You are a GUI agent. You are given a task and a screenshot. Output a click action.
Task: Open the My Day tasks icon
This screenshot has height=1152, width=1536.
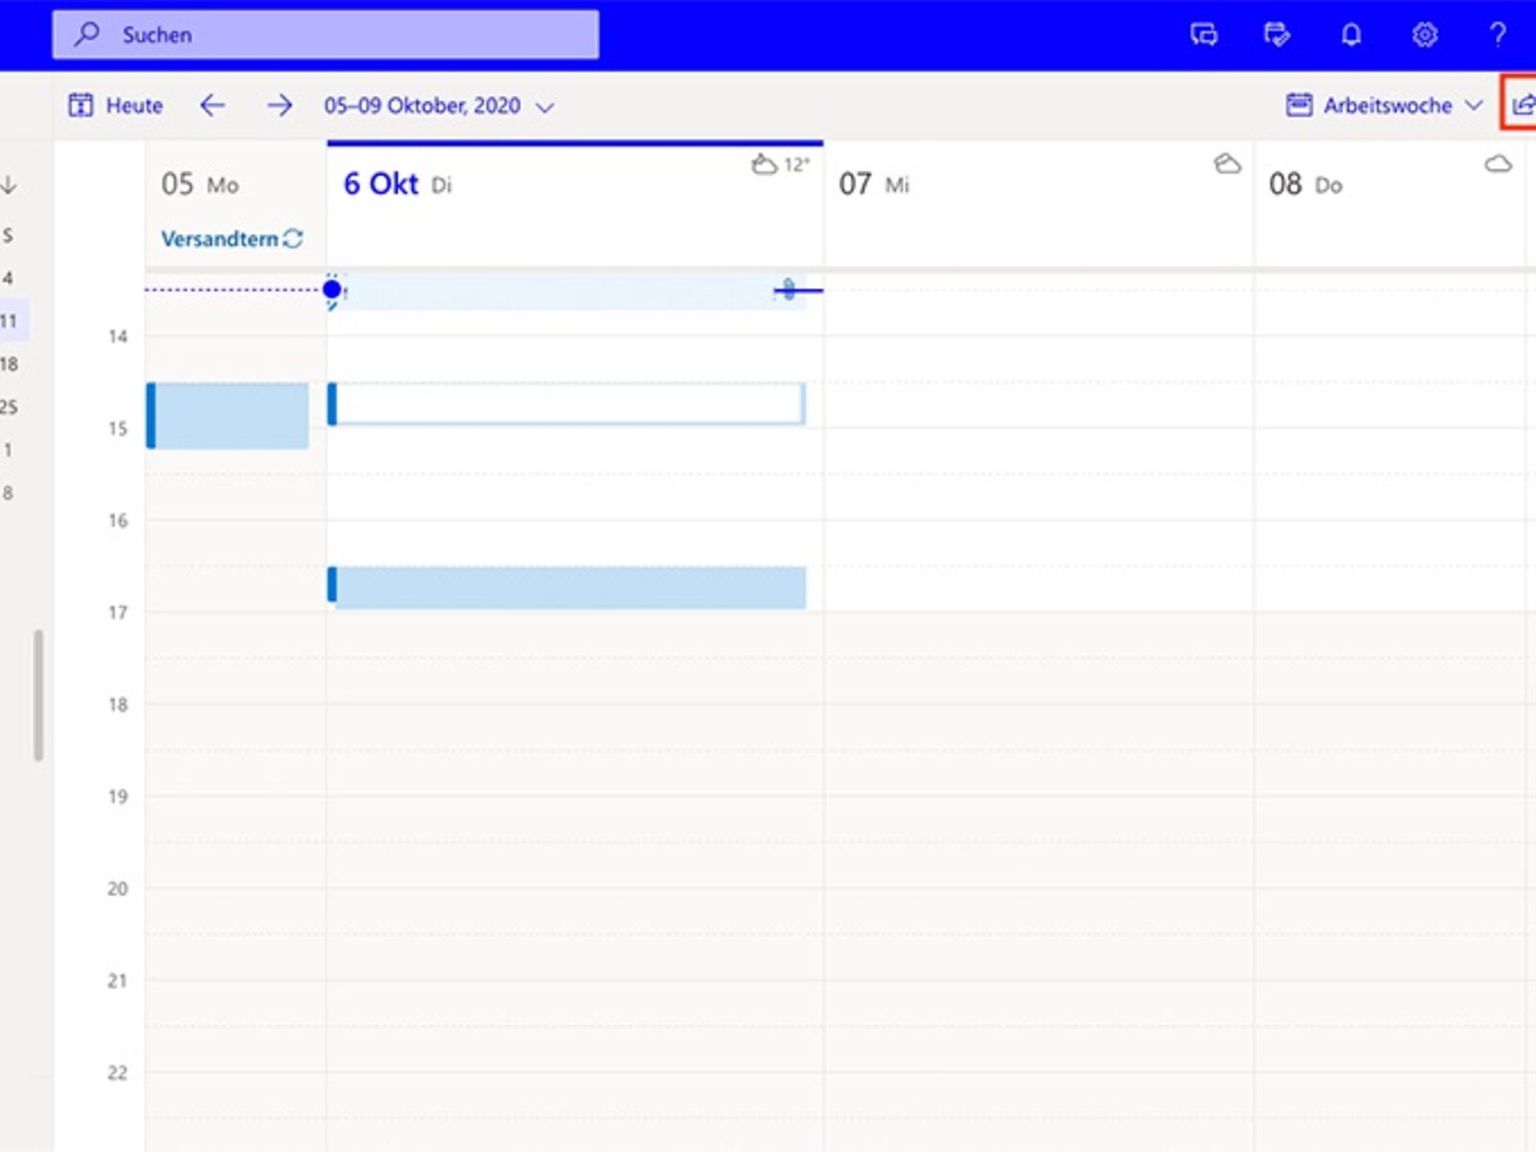pyautogui.click(x=1278, y=34)
